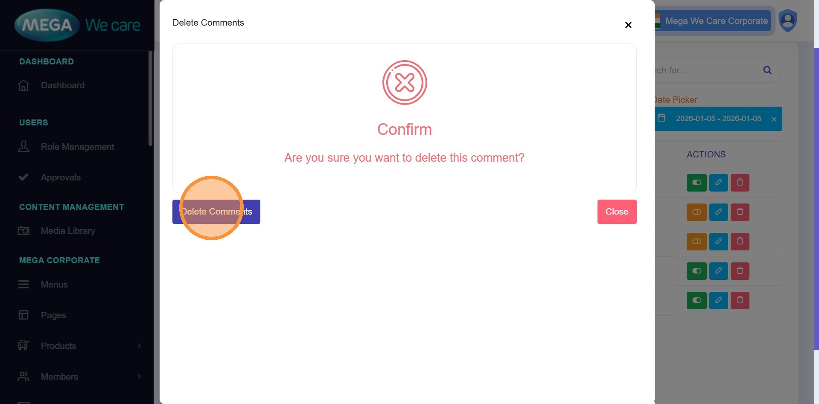Confirm with Delete Comments button

(216, 212)
